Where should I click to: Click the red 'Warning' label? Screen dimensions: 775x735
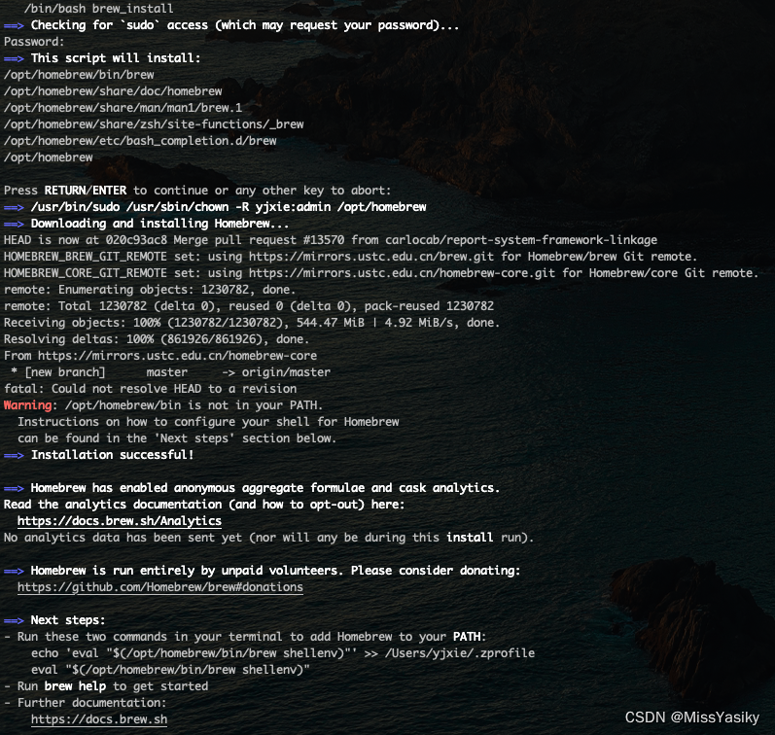click(27, 405)
